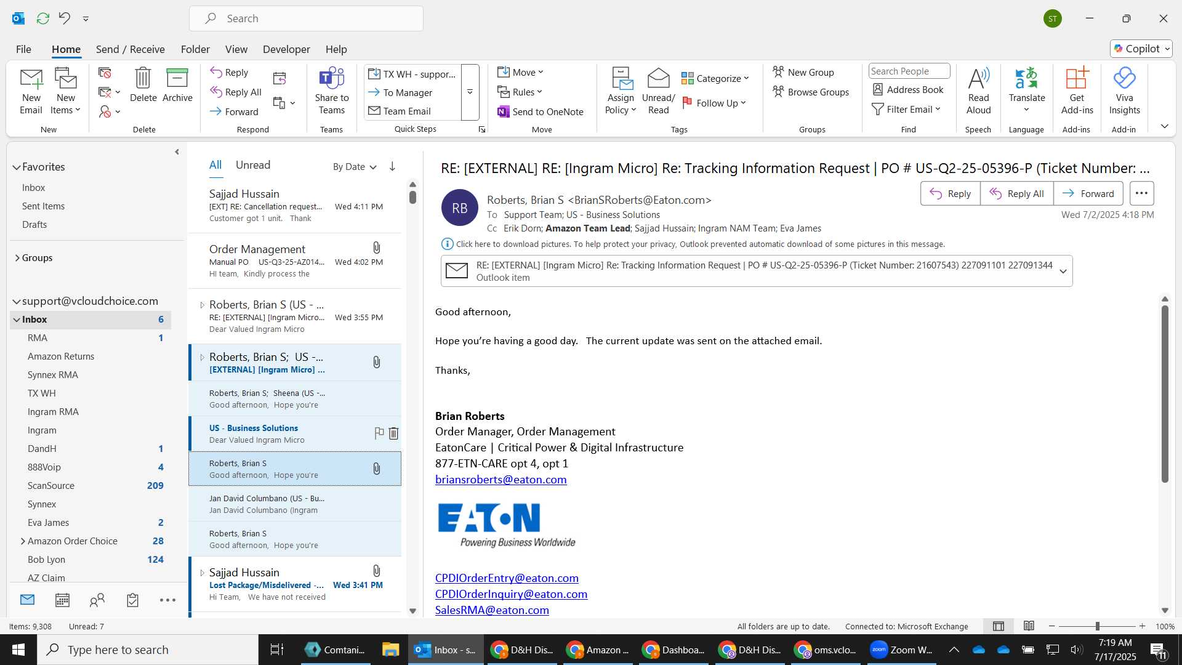Viewport: 1182px width, 665px height.
Task: Reverse sort order arrow in message list
Action: point(392,166)
